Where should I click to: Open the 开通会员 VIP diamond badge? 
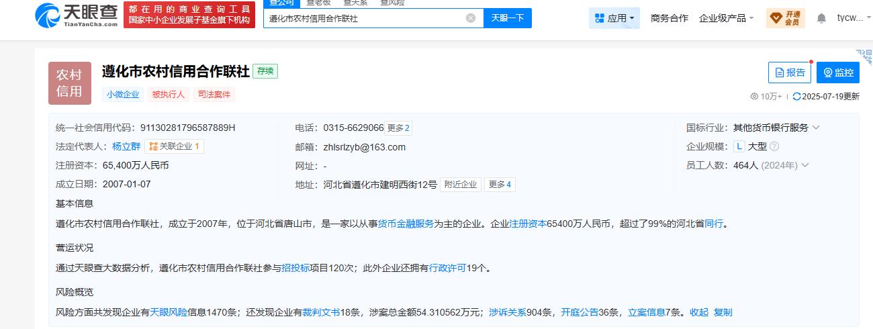point(785,18)
